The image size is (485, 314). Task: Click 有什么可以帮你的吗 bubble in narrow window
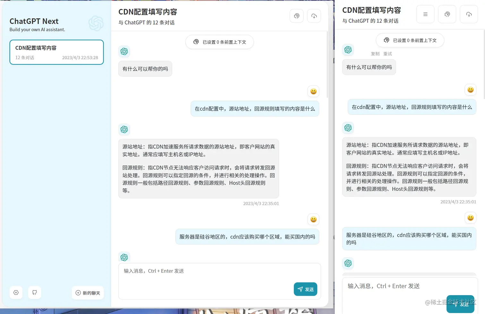[369, 67]
